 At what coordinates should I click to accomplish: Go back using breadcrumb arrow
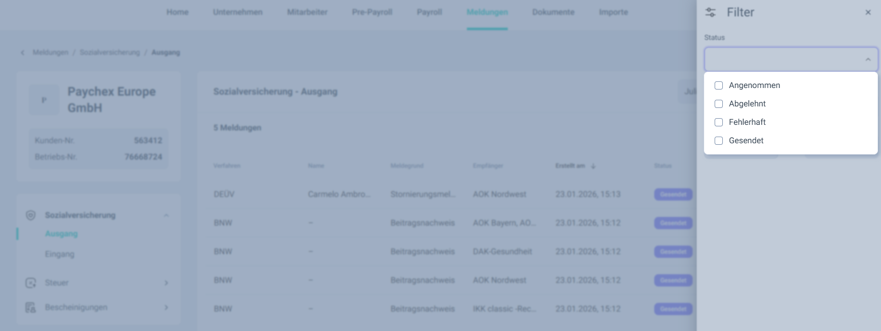click(23, 53)
